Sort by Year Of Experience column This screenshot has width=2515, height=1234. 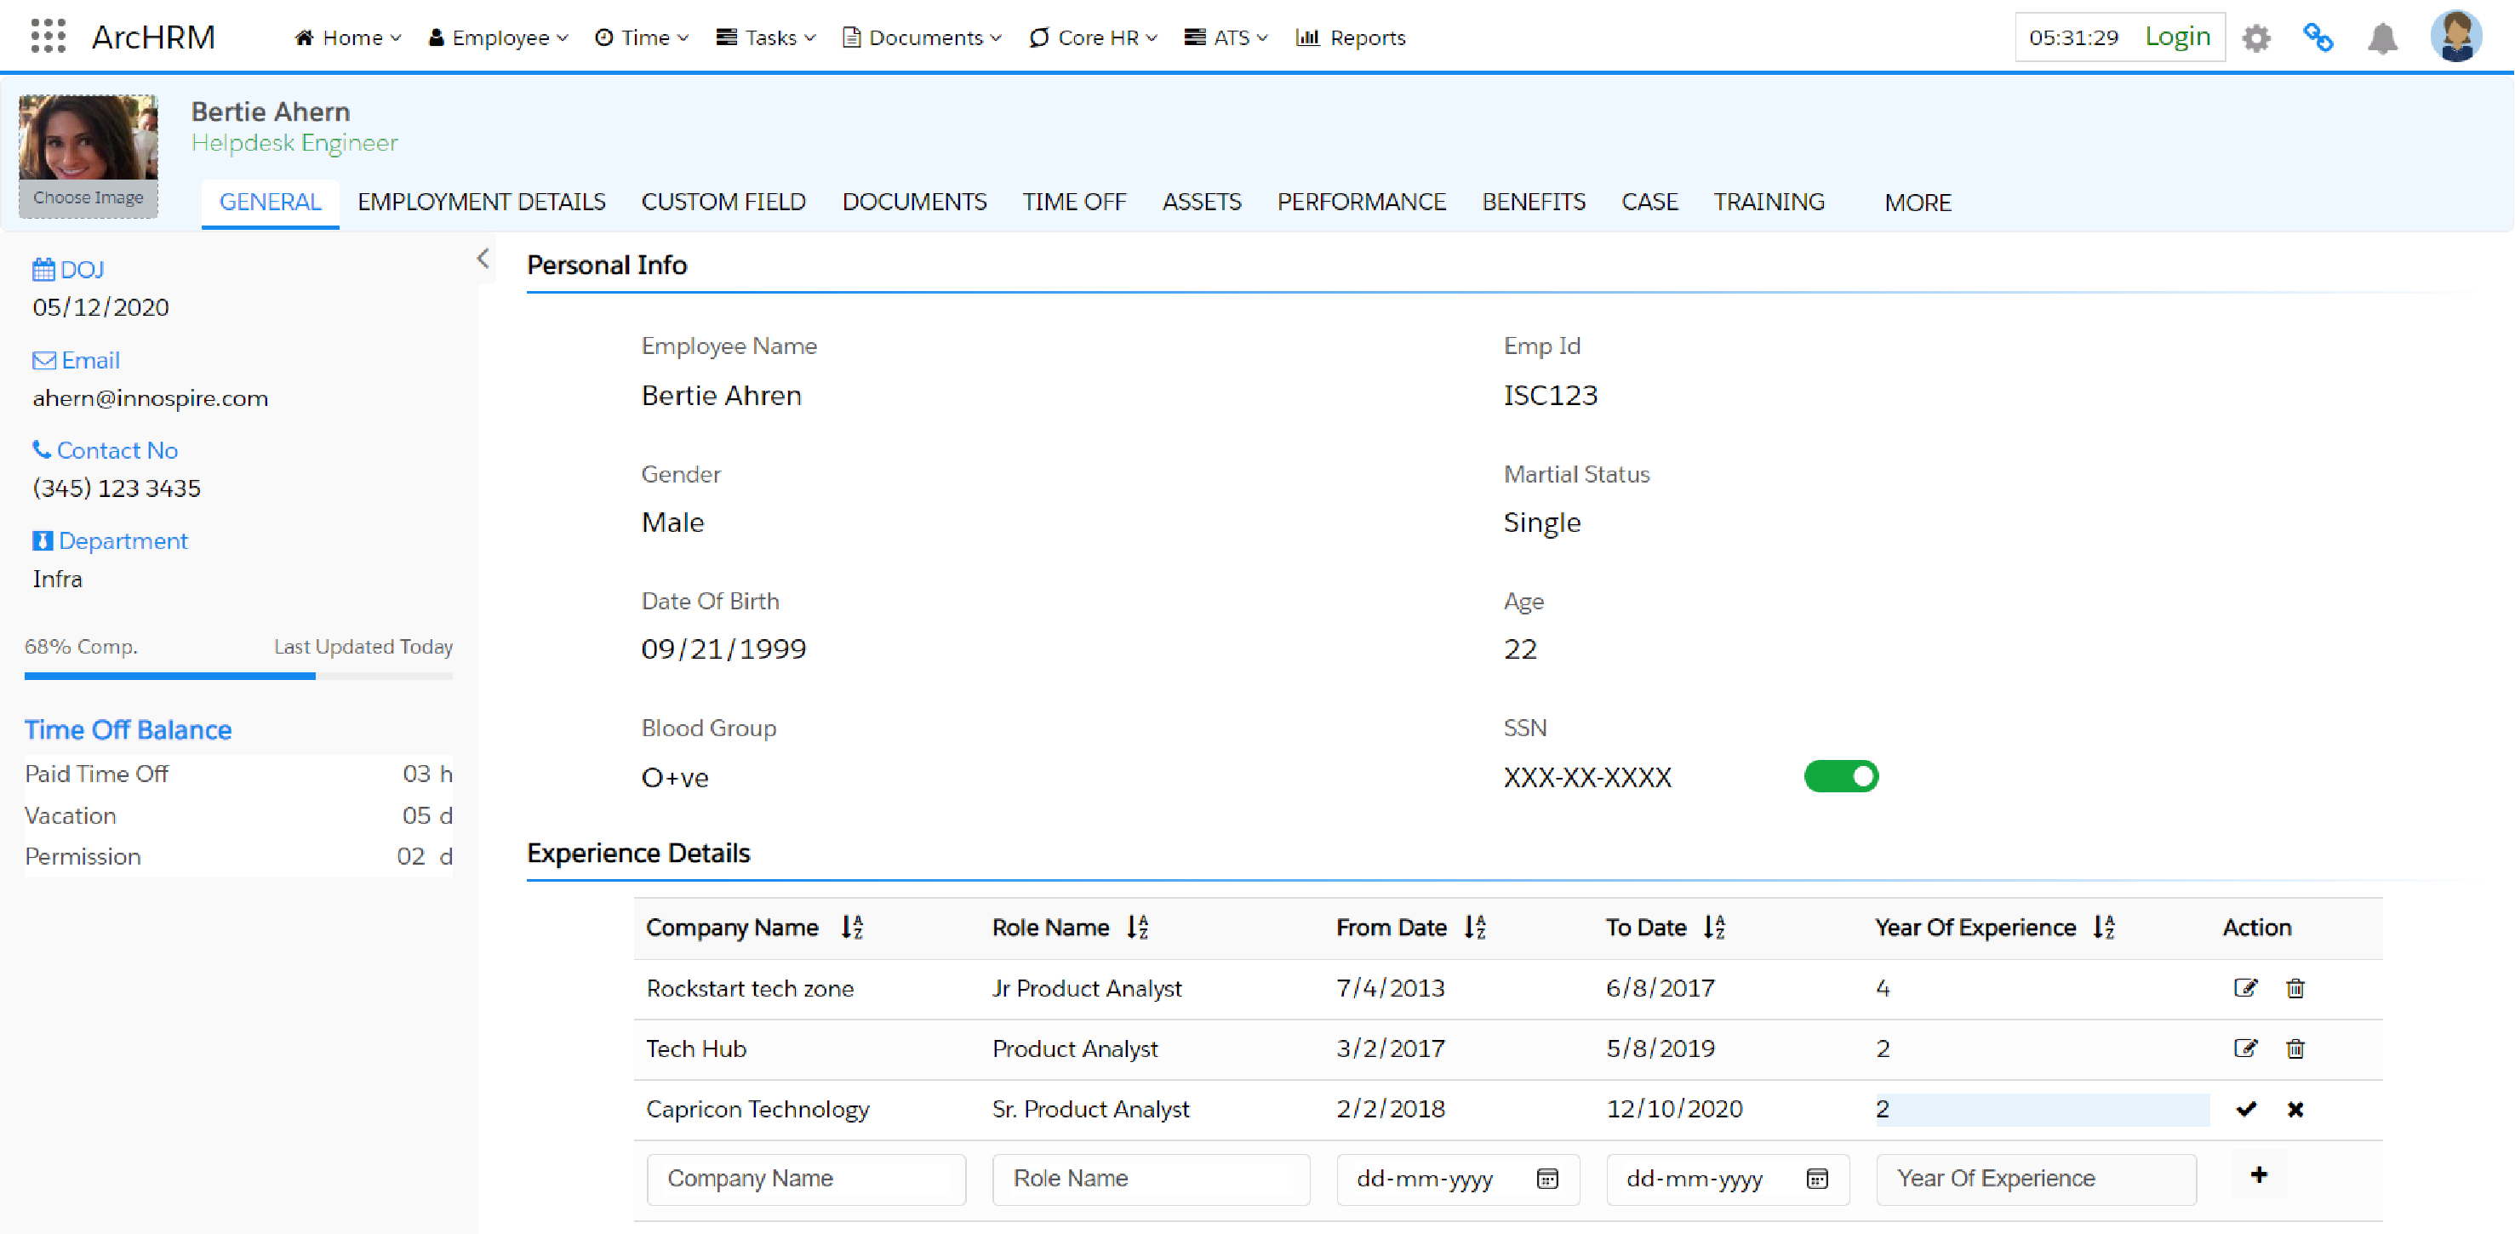point(2104,928)
